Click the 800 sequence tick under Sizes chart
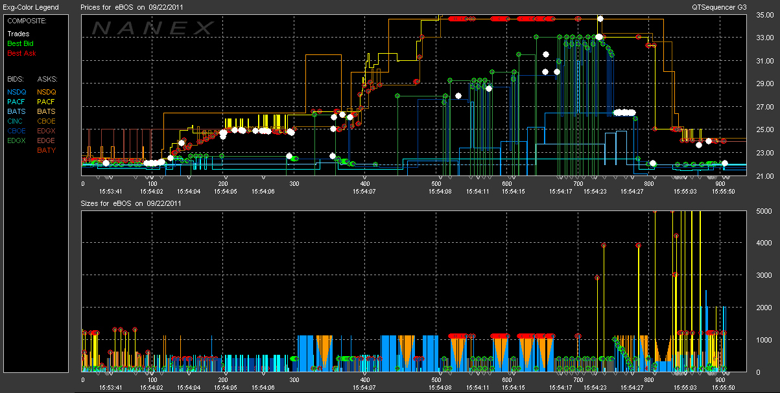 [648, 380]
